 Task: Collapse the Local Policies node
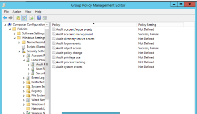pos(24,60)
